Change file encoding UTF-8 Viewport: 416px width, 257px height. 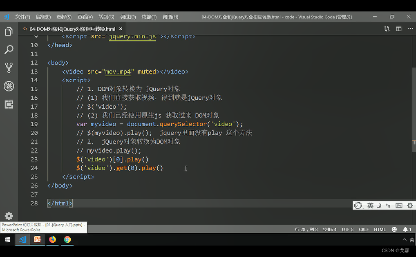tap(347, 229)
